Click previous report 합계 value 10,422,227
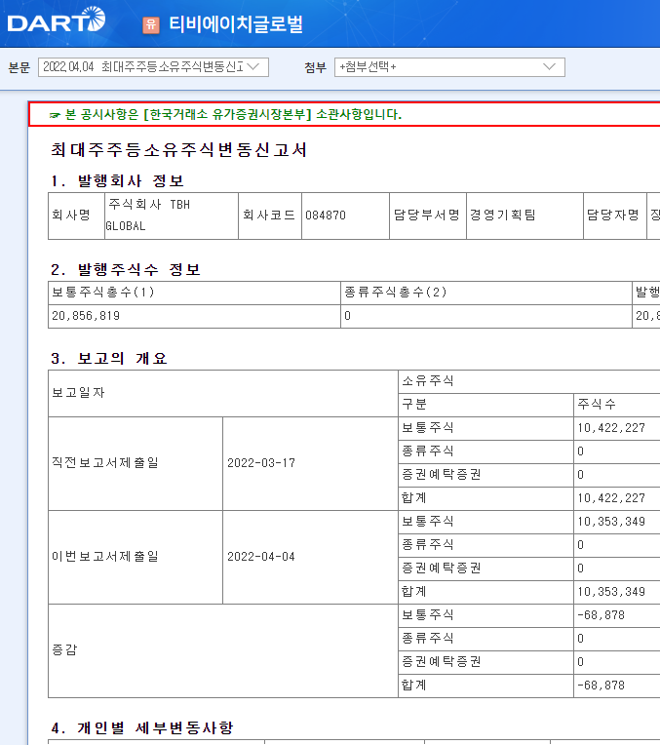Image resolution: width=660 pixels, height=745 pixels. click(x=611, y=498)
